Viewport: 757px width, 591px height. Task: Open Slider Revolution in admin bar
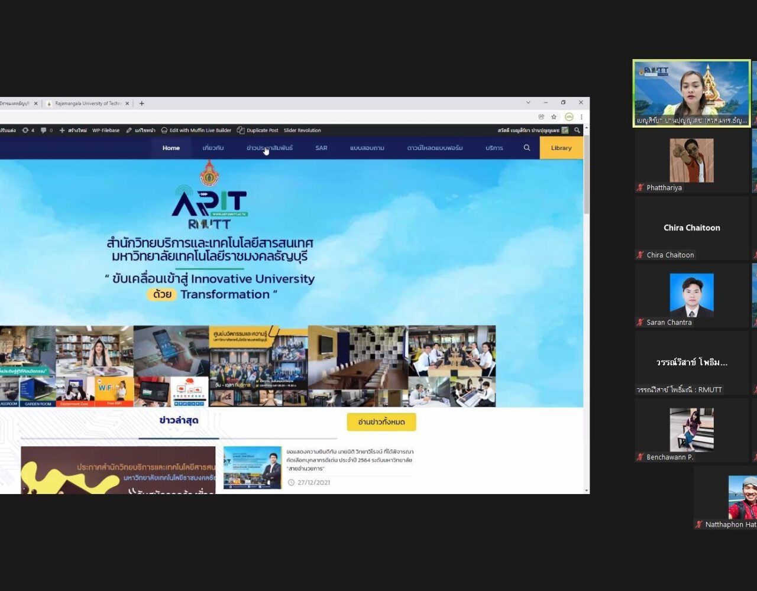(302, 130)
